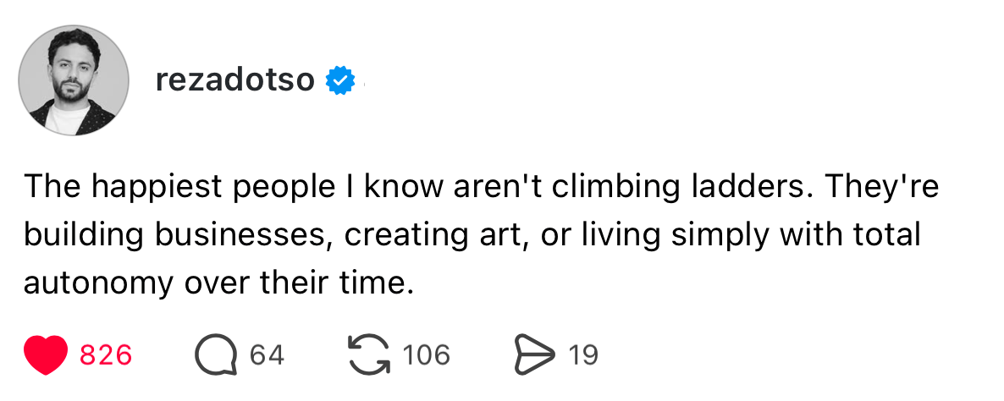This screenshot has width=1004, height=401.
Task: Click the 19 shares count
Action: pos(583,354)
